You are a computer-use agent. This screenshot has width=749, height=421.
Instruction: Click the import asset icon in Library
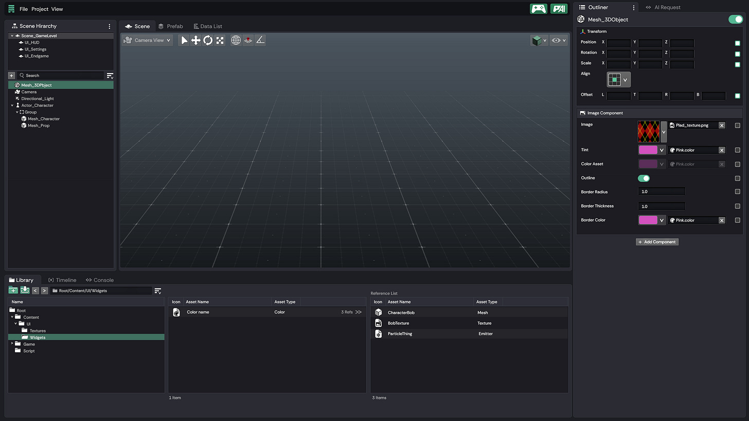click(x=25, y=290)
